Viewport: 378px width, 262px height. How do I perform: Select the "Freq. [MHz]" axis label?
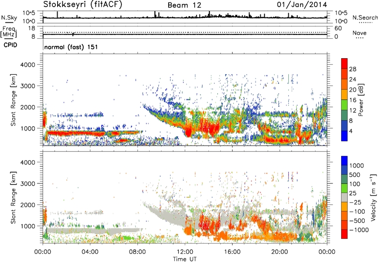click(x=9, y=32)
